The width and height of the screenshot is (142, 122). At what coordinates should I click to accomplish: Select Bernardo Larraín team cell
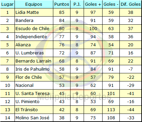pos(34,61)
